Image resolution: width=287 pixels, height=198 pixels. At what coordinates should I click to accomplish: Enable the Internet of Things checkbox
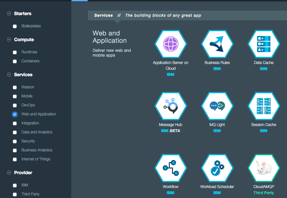tap(15, 159)
